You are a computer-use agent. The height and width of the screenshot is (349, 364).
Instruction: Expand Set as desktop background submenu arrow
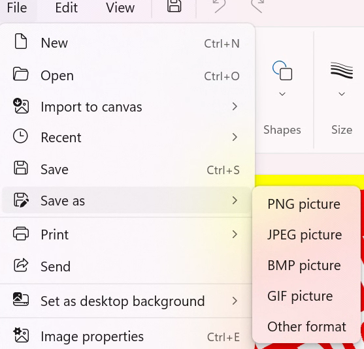[235, 301]
